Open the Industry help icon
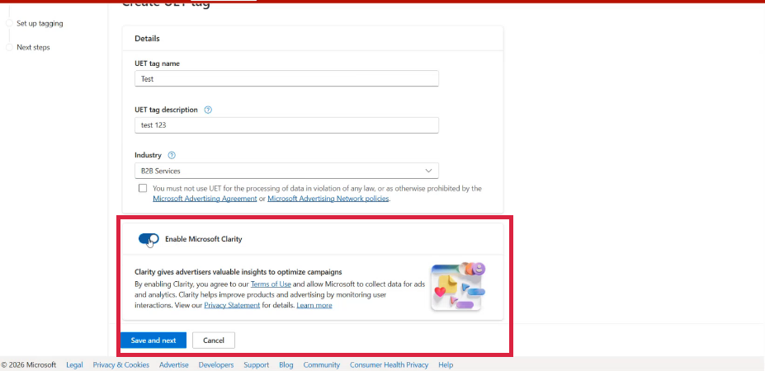This screenshot has height=371, width=765. [x=172, y=155]
